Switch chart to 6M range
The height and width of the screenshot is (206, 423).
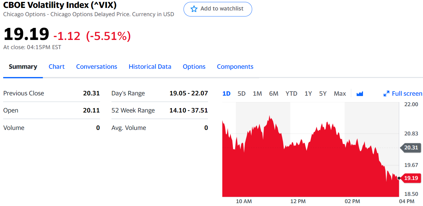274,93
